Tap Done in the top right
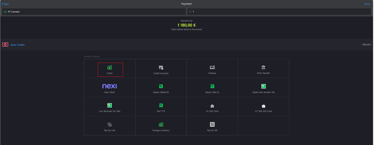Screen dimensions: 374x145 (x=367, y=4)
